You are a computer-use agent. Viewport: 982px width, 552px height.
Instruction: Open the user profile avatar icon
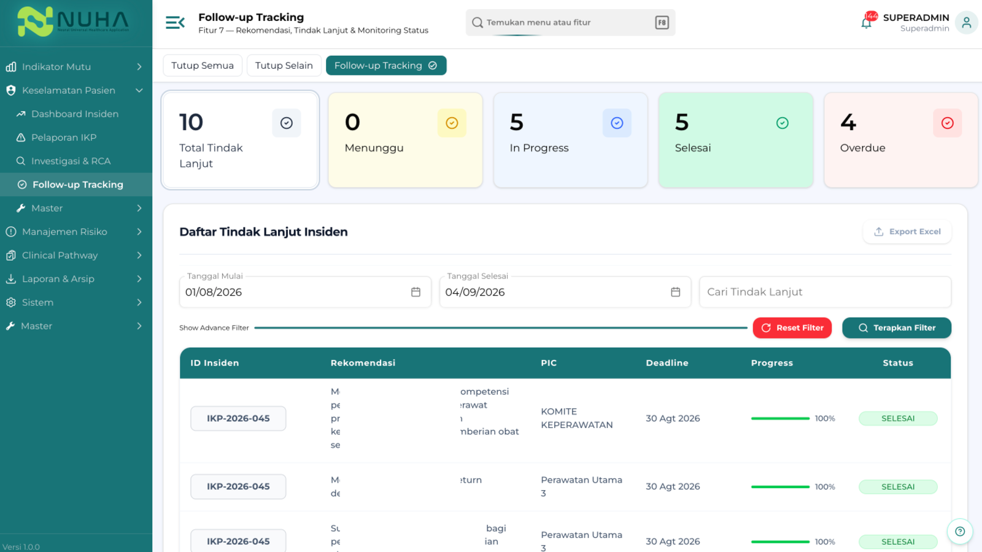(x=966, y=23)
